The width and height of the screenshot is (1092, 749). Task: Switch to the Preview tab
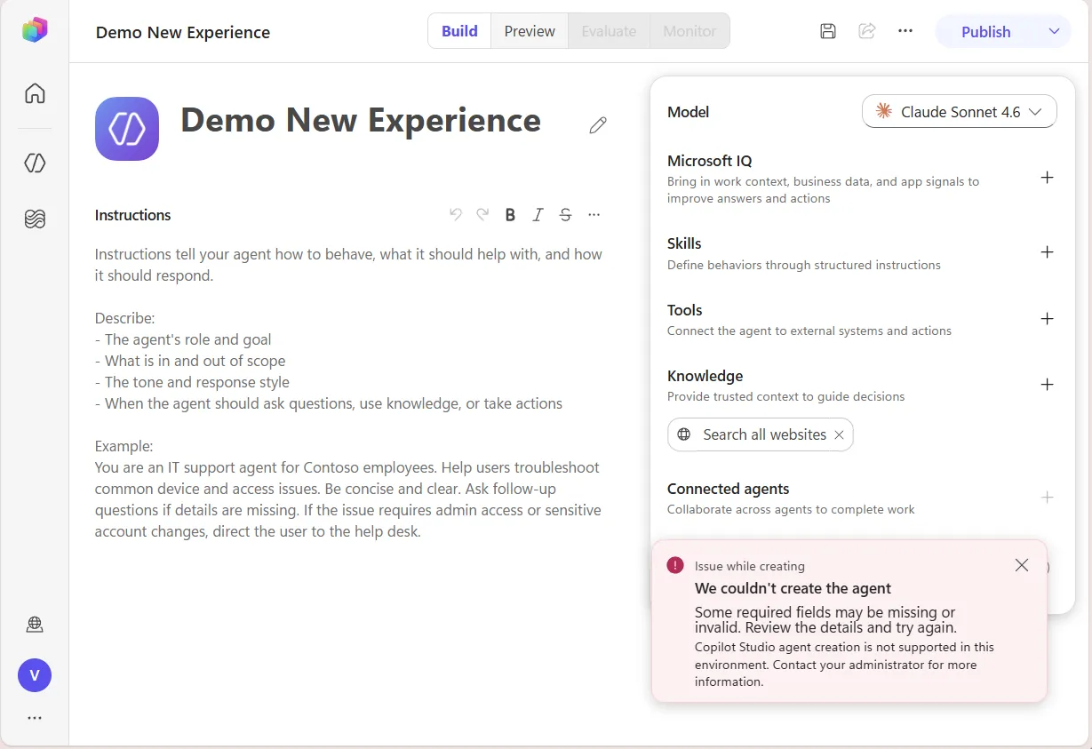tap(530, 31)
